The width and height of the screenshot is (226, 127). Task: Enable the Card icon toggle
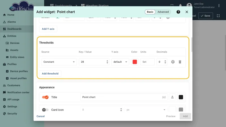point(45,110)
